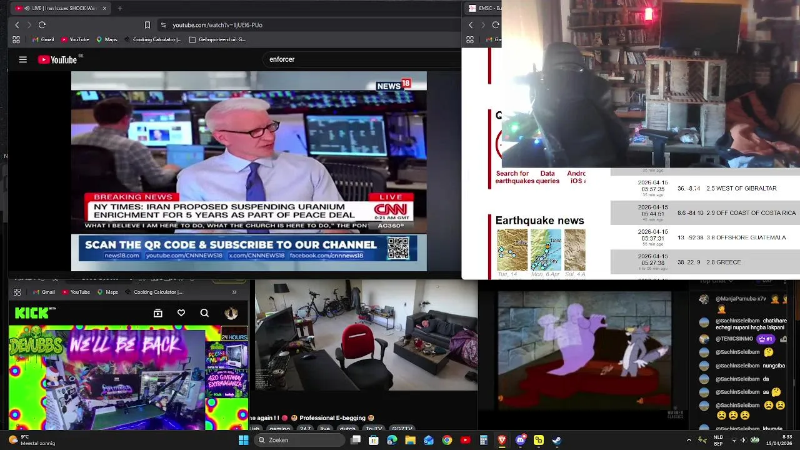This screenshot has height=450, width=800.
Task: Go back in the YouTube browser window
Action: pyautogui.click(x=17, y=25)
